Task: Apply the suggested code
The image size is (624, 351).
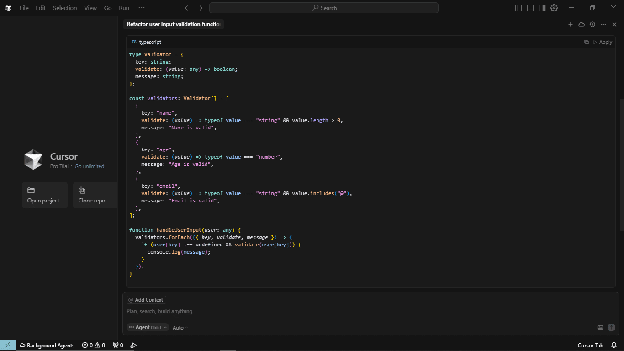Action: 603,42
